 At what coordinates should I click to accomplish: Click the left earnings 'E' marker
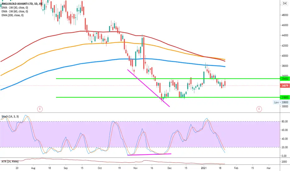40,109
